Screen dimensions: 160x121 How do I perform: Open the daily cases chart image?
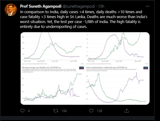[x=53, y=49]
